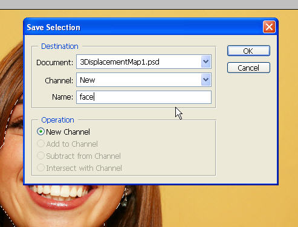Click the Save Selection title bar text
The height and width of the screenshot is (227, 298).
[53, 27]
